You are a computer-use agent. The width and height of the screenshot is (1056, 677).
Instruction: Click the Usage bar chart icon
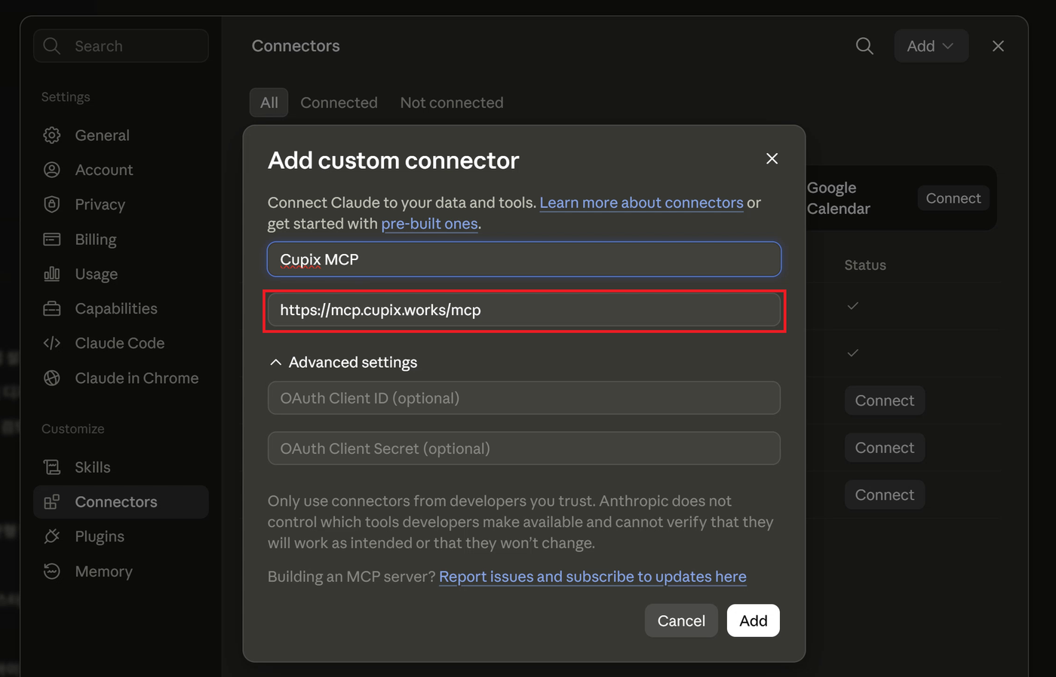pyautogui.click(x=52, y=274)
